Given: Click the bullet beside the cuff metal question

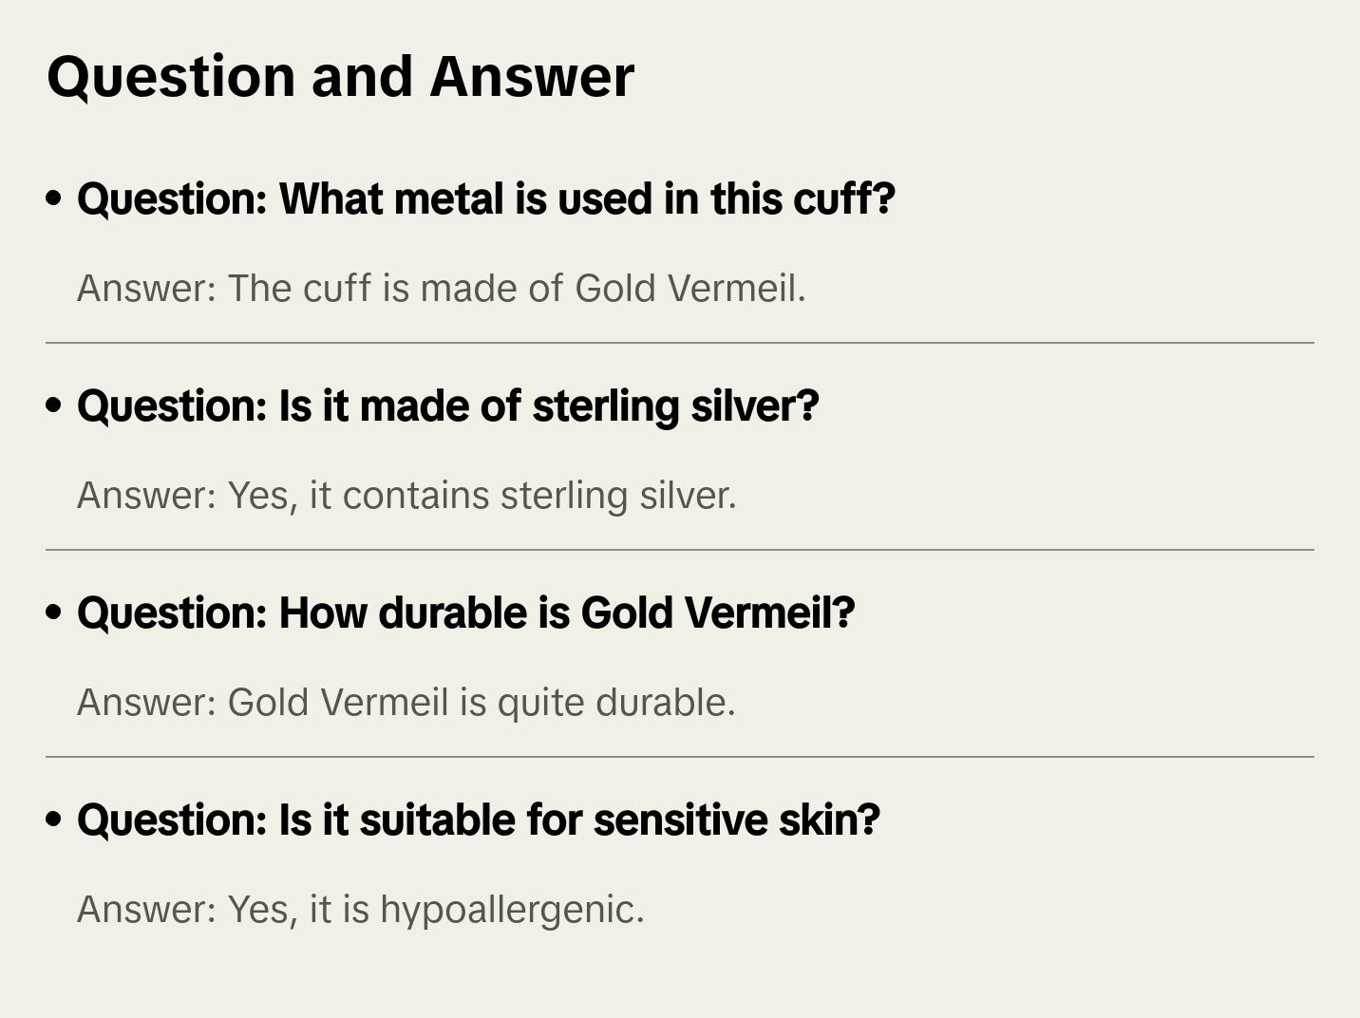Looking at the screenshot, I should click(54, 198).
